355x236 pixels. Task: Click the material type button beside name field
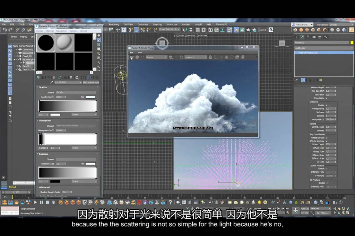pos(91,82)
